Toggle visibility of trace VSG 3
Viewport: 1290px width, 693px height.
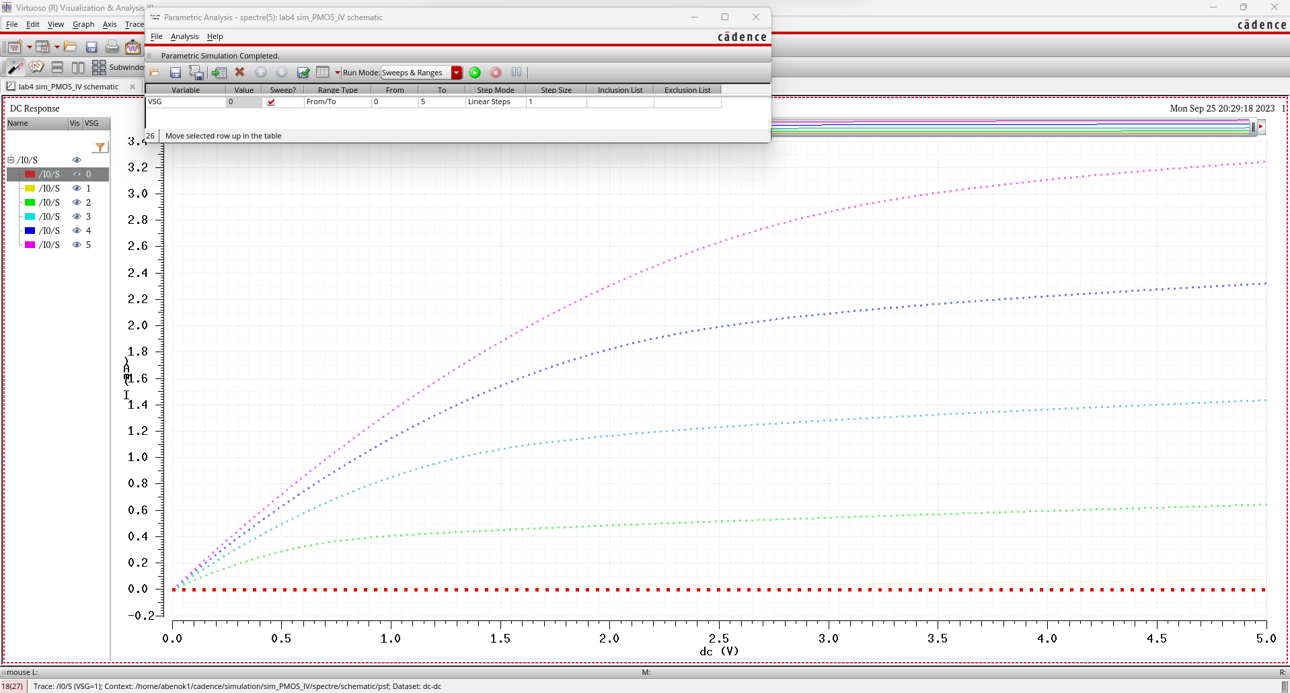coord(77,216)
